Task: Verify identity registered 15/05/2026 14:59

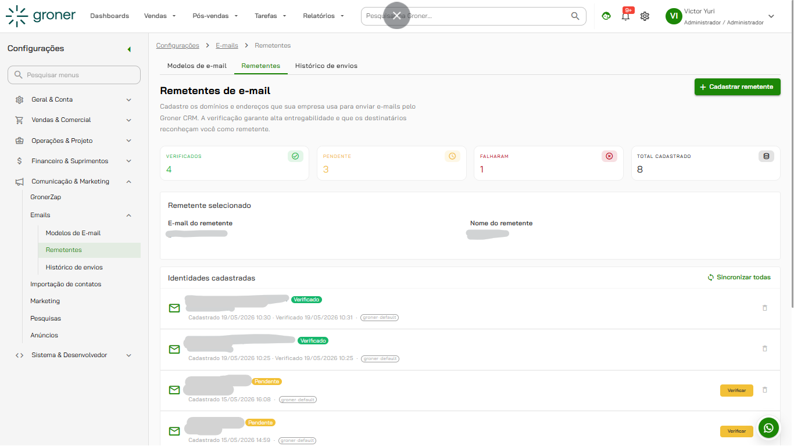Action: [736, 431]
